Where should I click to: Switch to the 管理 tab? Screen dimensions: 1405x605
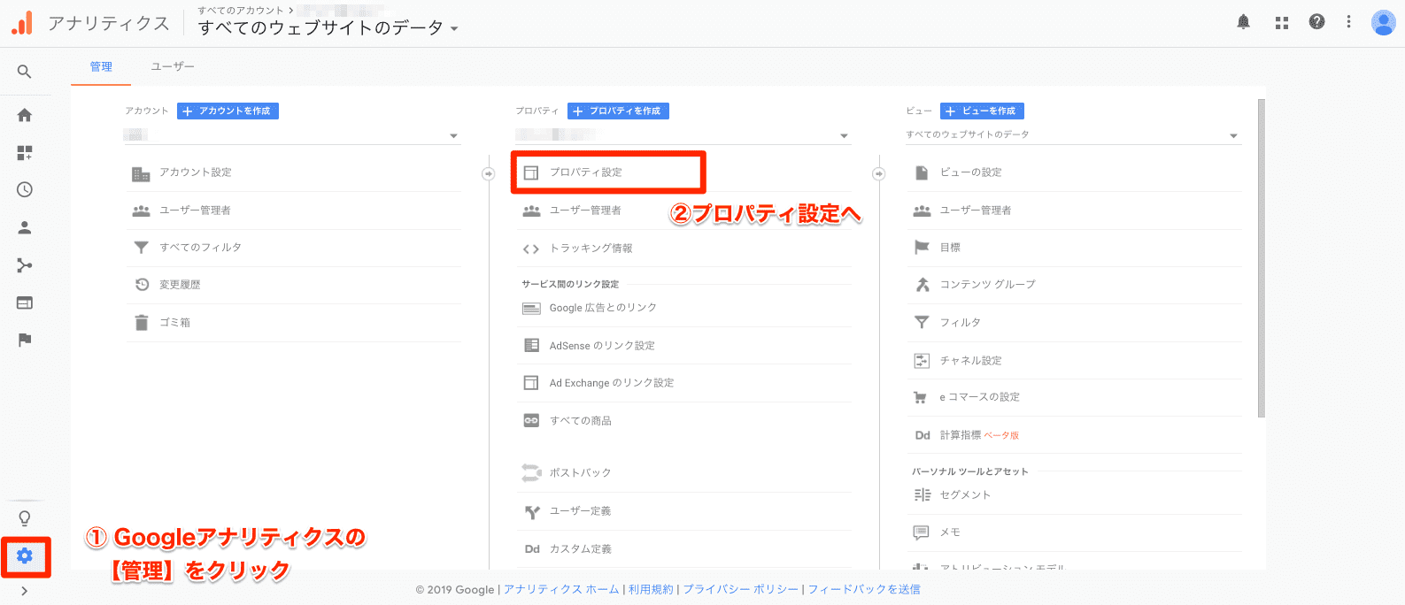pyautogui.click(x=101, y=66)
